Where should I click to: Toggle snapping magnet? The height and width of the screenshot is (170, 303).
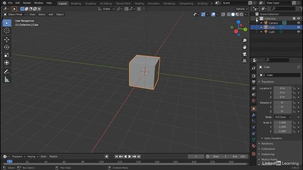126,9
